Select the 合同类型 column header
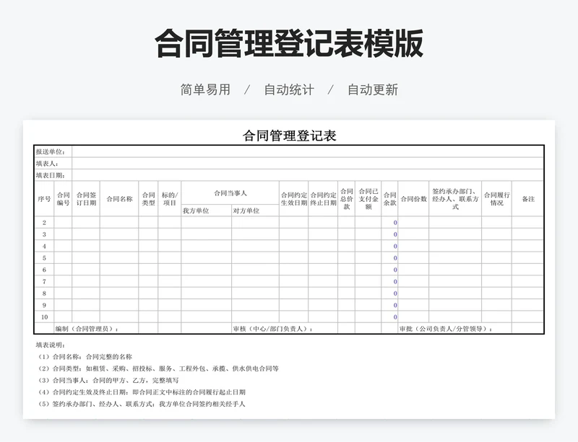Image resolution: width=578 pixels, height=442 pixels. [149, 199]
